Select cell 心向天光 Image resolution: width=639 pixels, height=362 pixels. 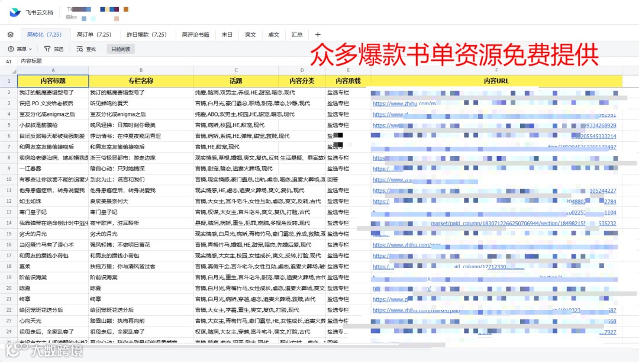[53, 321]
